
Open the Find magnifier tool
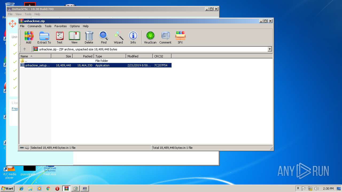104,37
